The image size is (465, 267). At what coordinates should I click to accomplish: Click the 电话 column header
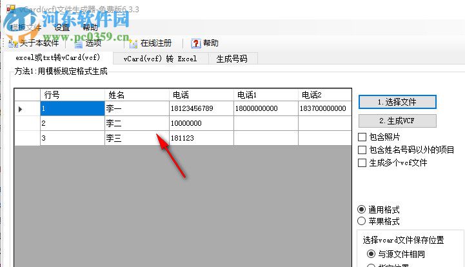(201, 95)
